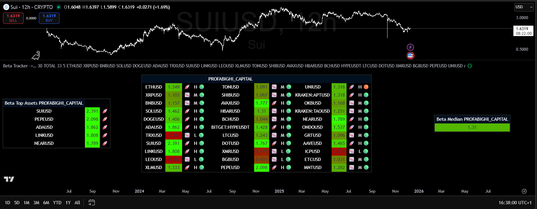The height and width of the screenshot is (209, 537).
Task: Open the USD currency dropdown
Action: [x=524, y=7]
